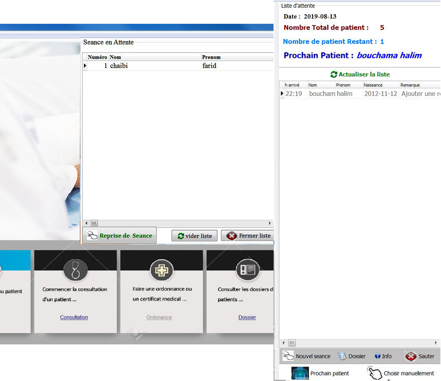Click Actualiser la liste
The width and height of the screenshot is (441, 381).
[360, 74]
